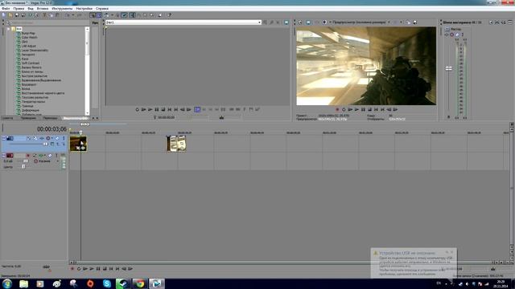Open the trimmer media history dropdown
The image size is (515, 289).
point(259,22)
